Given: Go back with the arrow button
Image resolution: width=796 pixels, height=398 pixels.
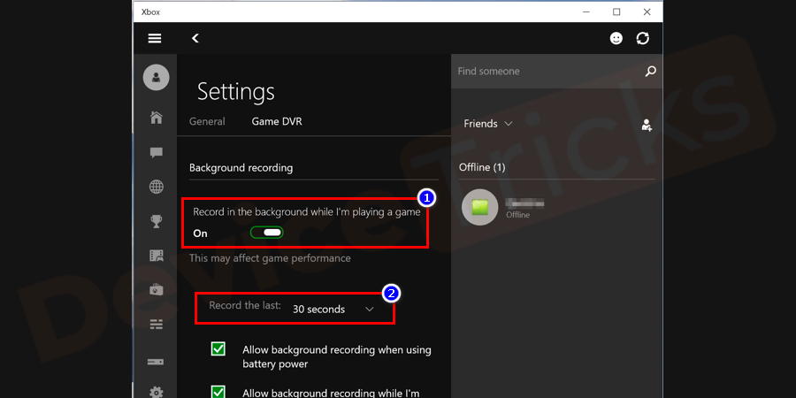Looking at the screenshot, I should click(x=195, y=38).
